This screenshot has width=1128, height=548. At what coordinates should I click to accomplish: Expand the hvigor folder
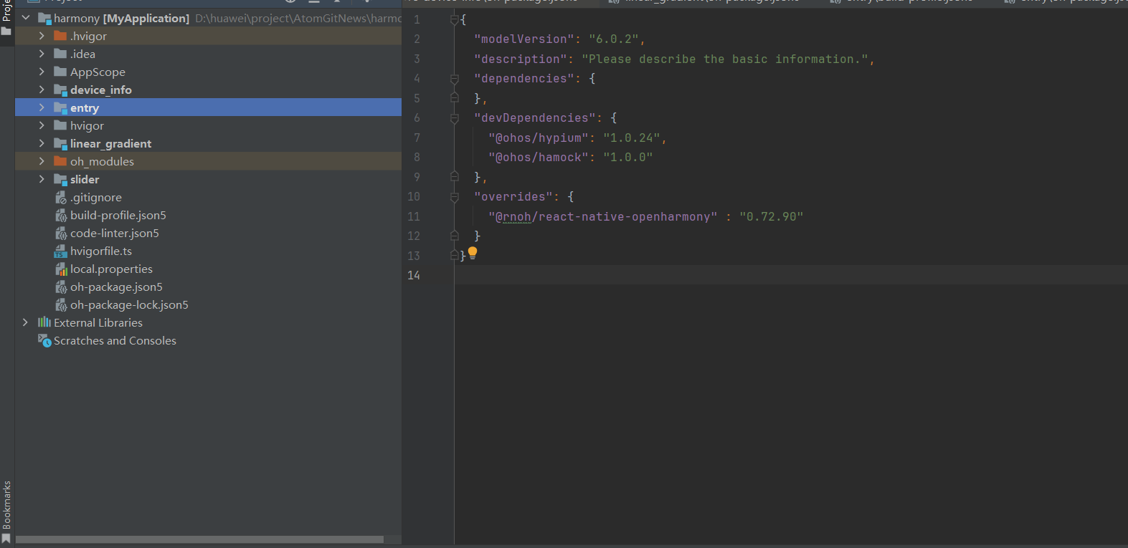pos(42,125)
